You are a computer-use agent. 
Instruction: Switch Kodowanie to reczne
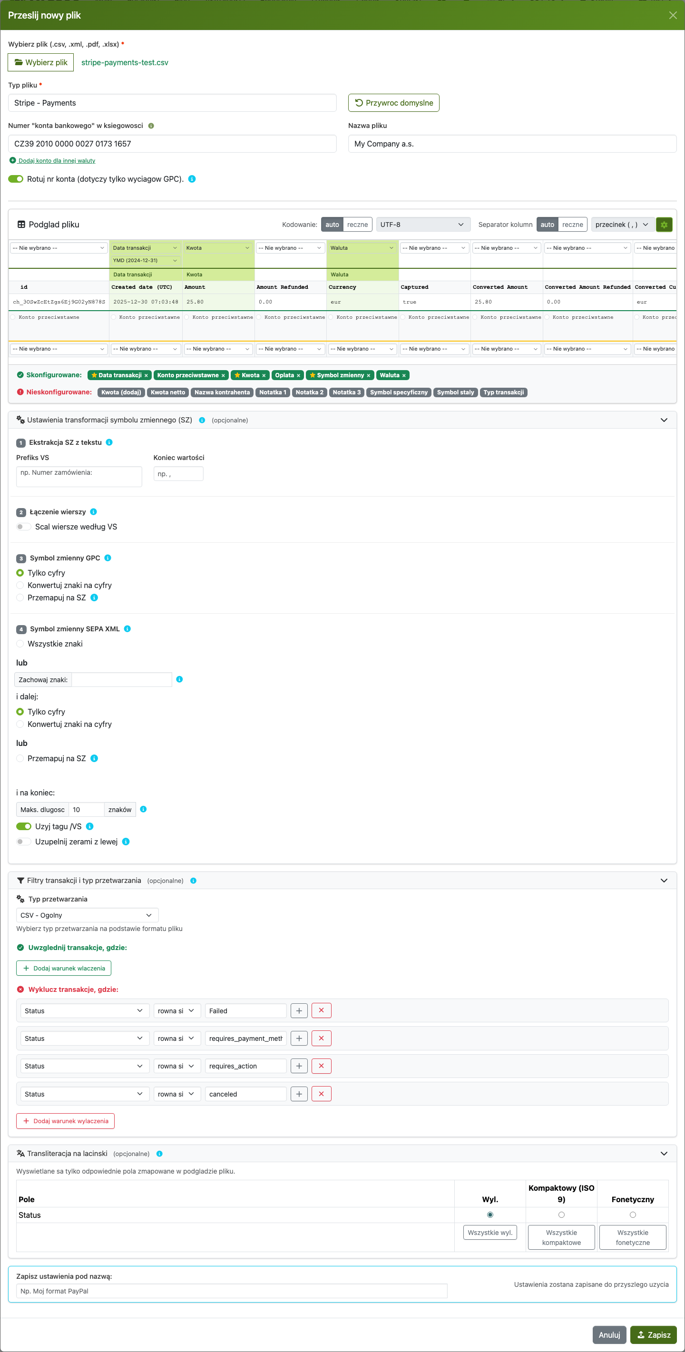357,225
